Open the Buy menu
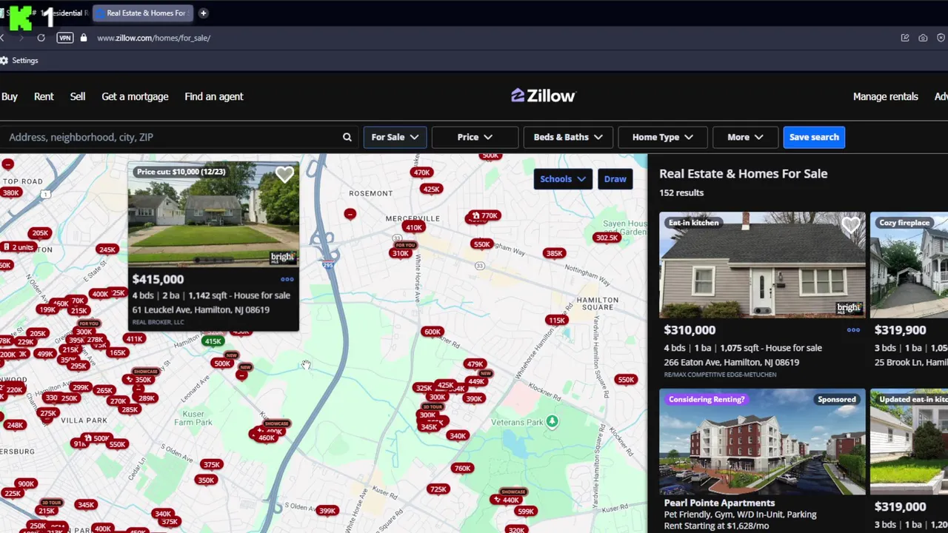The height and width of the screenshot is (533, 948). coord(10,96)
